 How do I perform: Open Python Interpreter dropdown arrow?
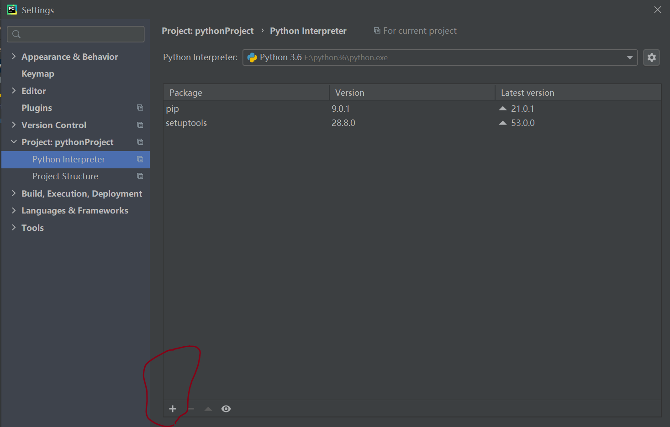(x=630, y=57)
